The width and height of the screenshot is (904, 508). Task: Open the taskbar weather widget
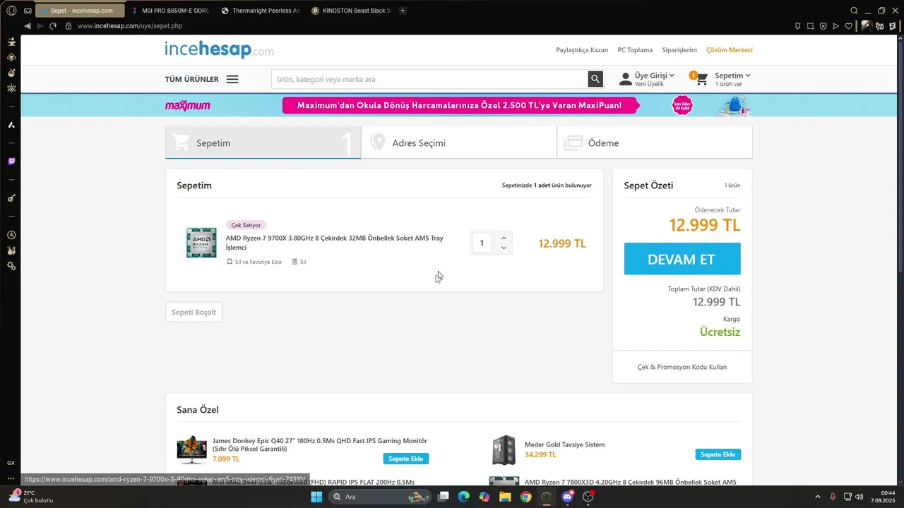click(x=30, y=497)
